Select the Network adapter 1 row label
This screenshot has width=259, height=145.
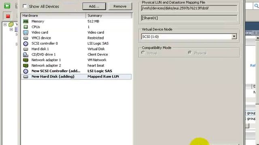coord(46,60)
